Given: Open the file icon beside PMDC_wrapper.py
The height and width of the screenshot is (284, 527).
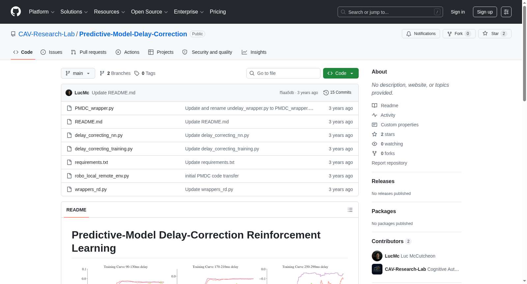Looking at the screenshot, I should click(x=69, y=108).
